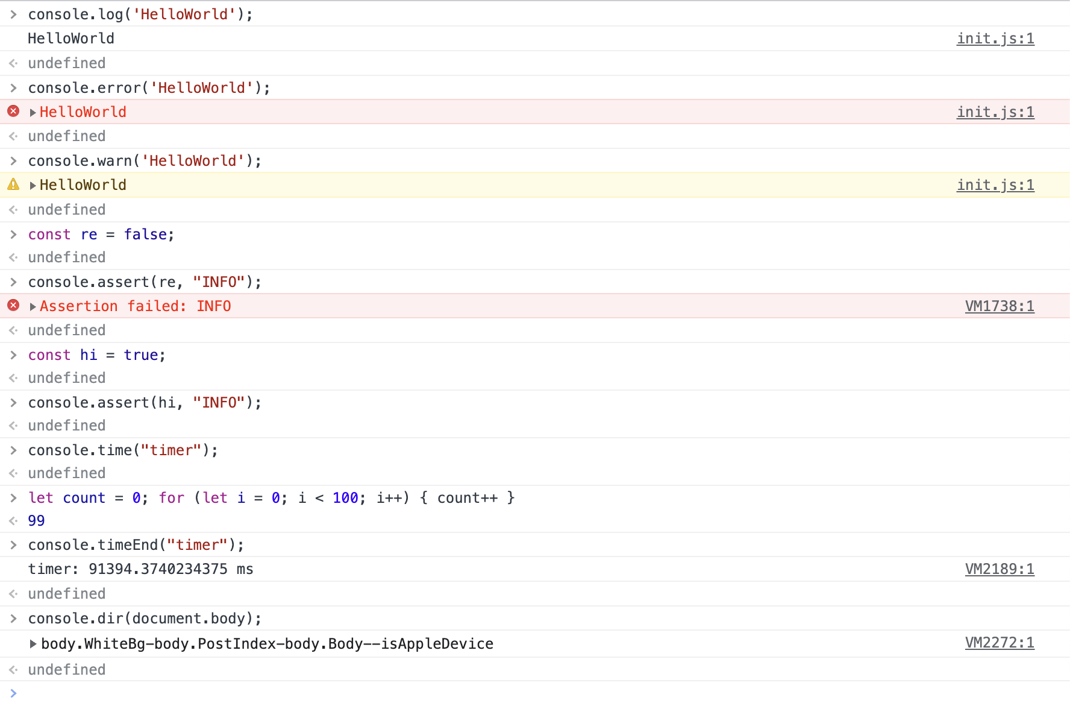Click the console.dir(document.body); command
Image resolution: width=1070 pixels, height=703 pixels.
pos(145,619)
